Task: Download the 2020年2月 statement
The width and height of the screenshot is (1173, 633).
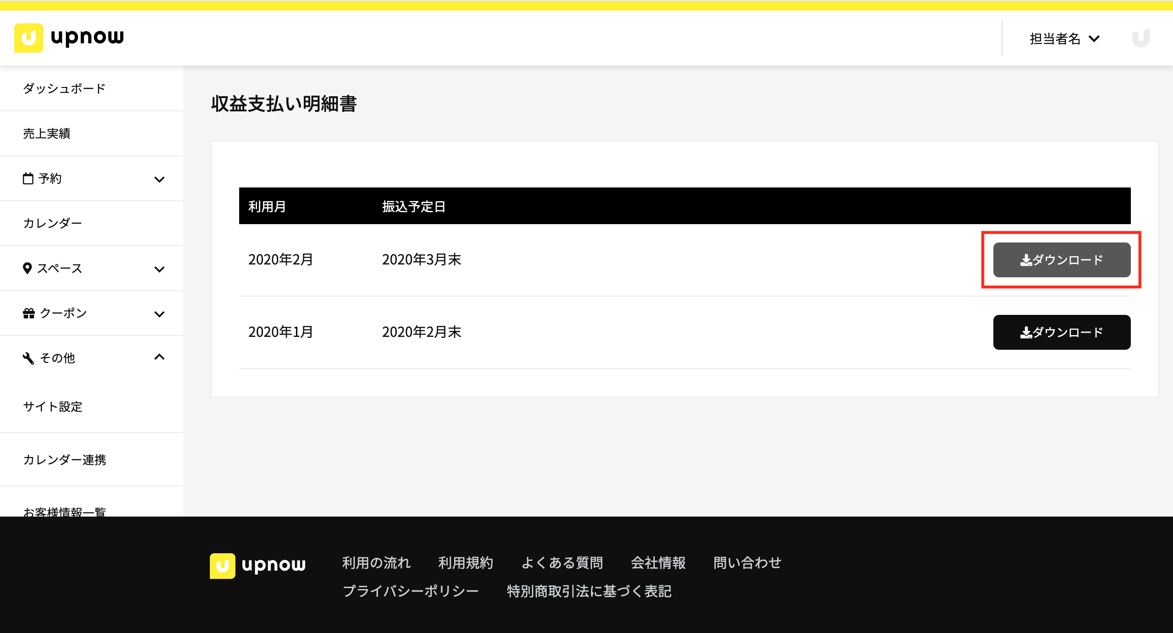Action: point(1062,260)
